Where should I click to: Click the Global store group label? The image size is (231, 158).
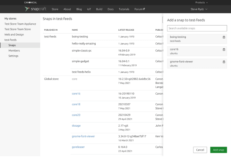coord(51,79)
